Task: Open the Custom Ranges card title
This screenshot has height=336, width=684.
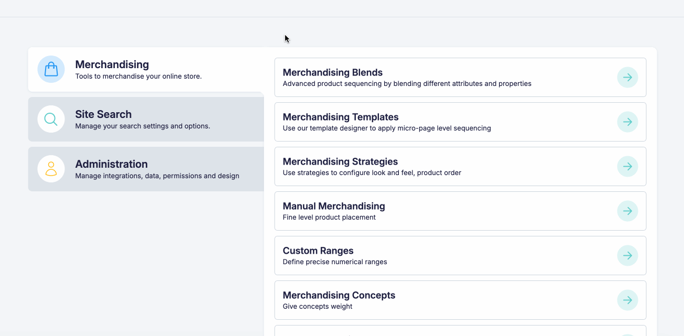Action: pyautogui.click(x=318, y=251)
